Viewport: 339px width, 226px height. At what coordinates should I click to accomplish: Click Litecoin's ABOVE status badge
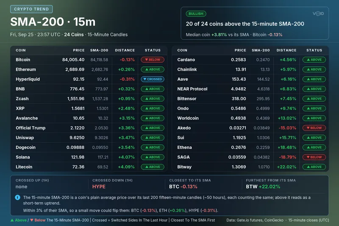[153, 167]
